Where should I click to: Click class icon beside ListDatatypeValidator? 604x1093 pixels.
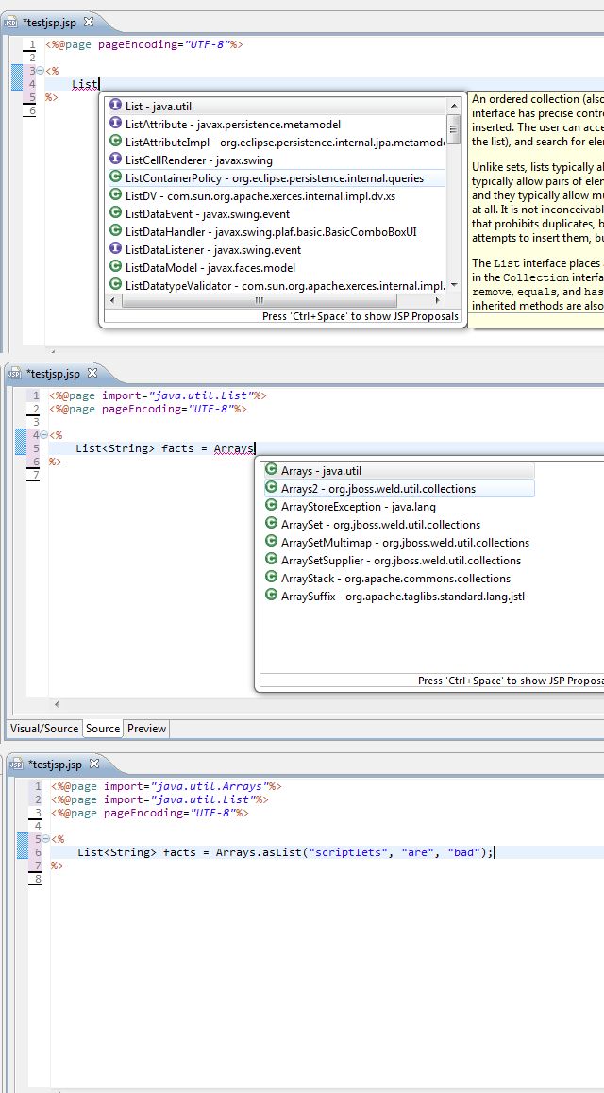coord(116,284)
